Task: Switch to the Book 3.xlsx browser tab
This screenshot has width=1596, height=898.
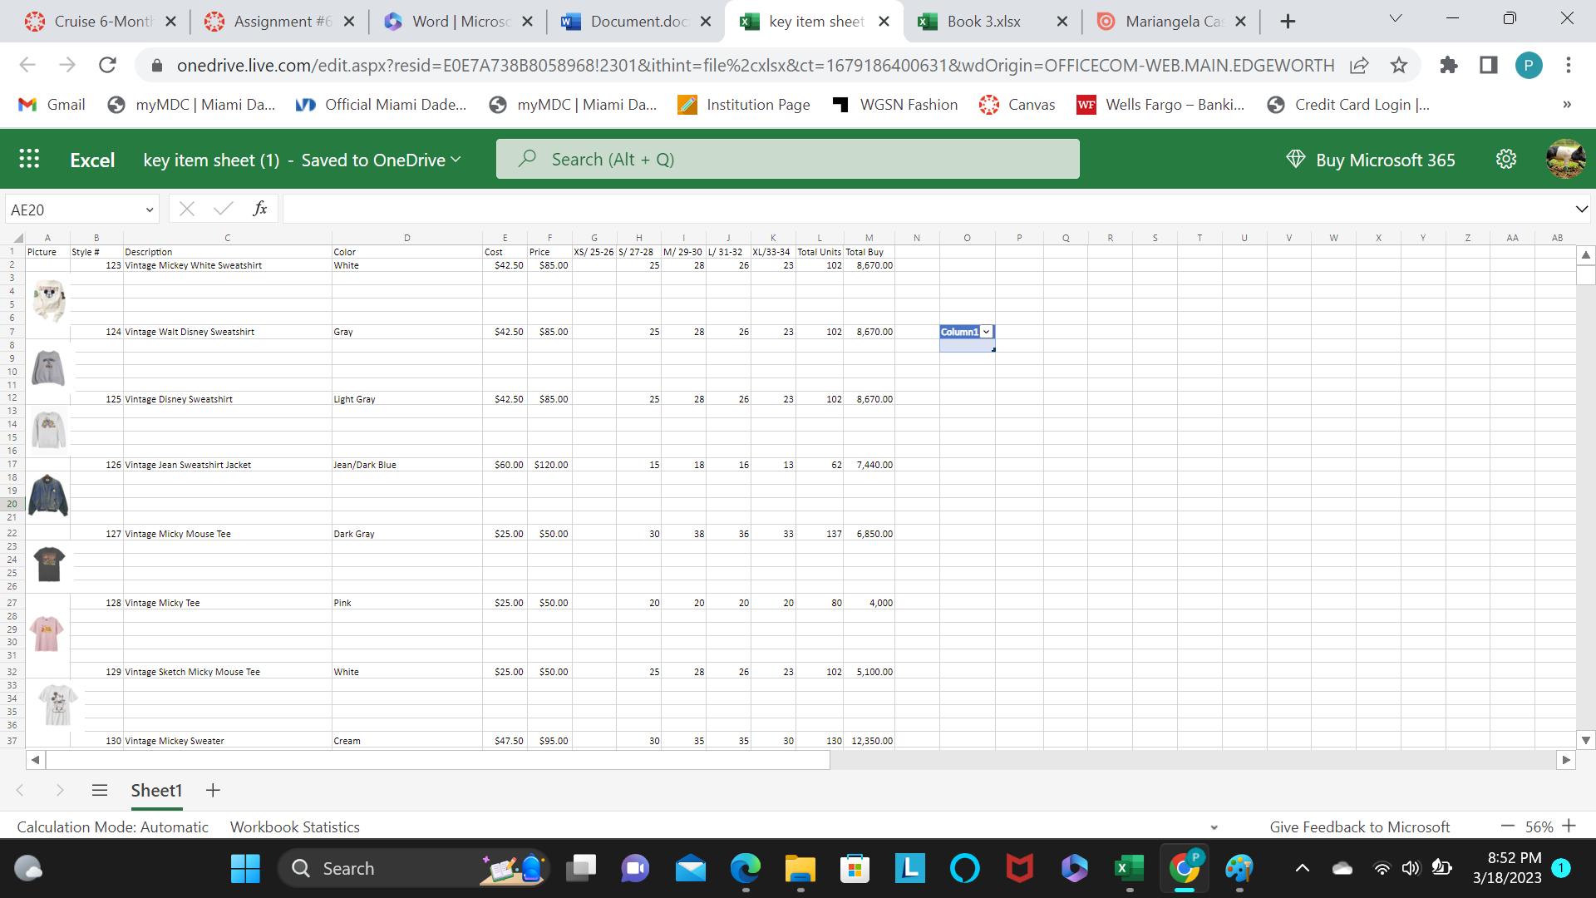Action: [x=983, y=22]
